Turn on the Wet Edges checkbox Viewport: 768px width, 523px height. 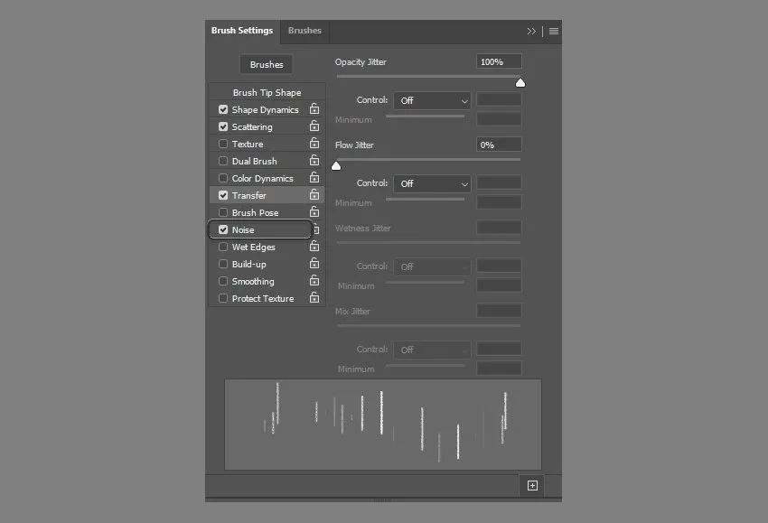click(x=223, y=247)
